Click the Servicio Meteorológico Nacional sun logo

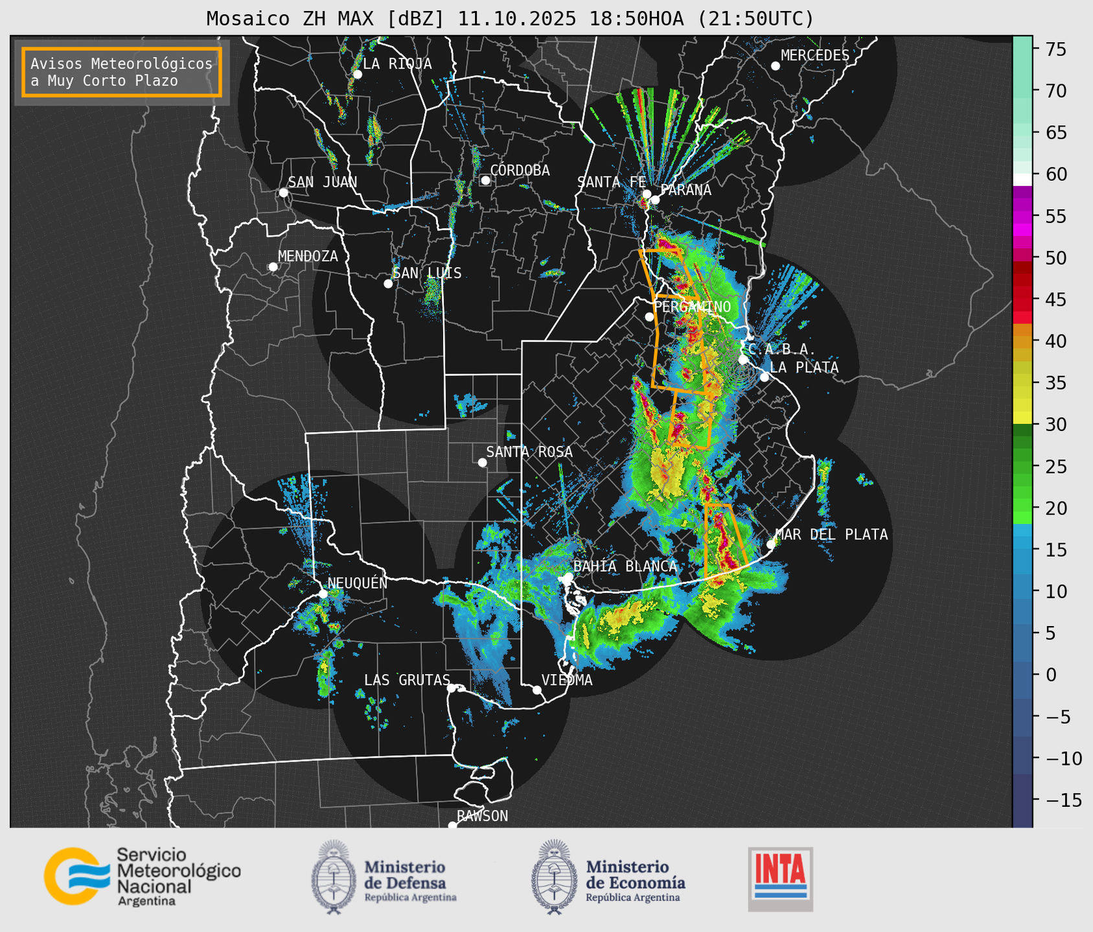tap(73, 876)
